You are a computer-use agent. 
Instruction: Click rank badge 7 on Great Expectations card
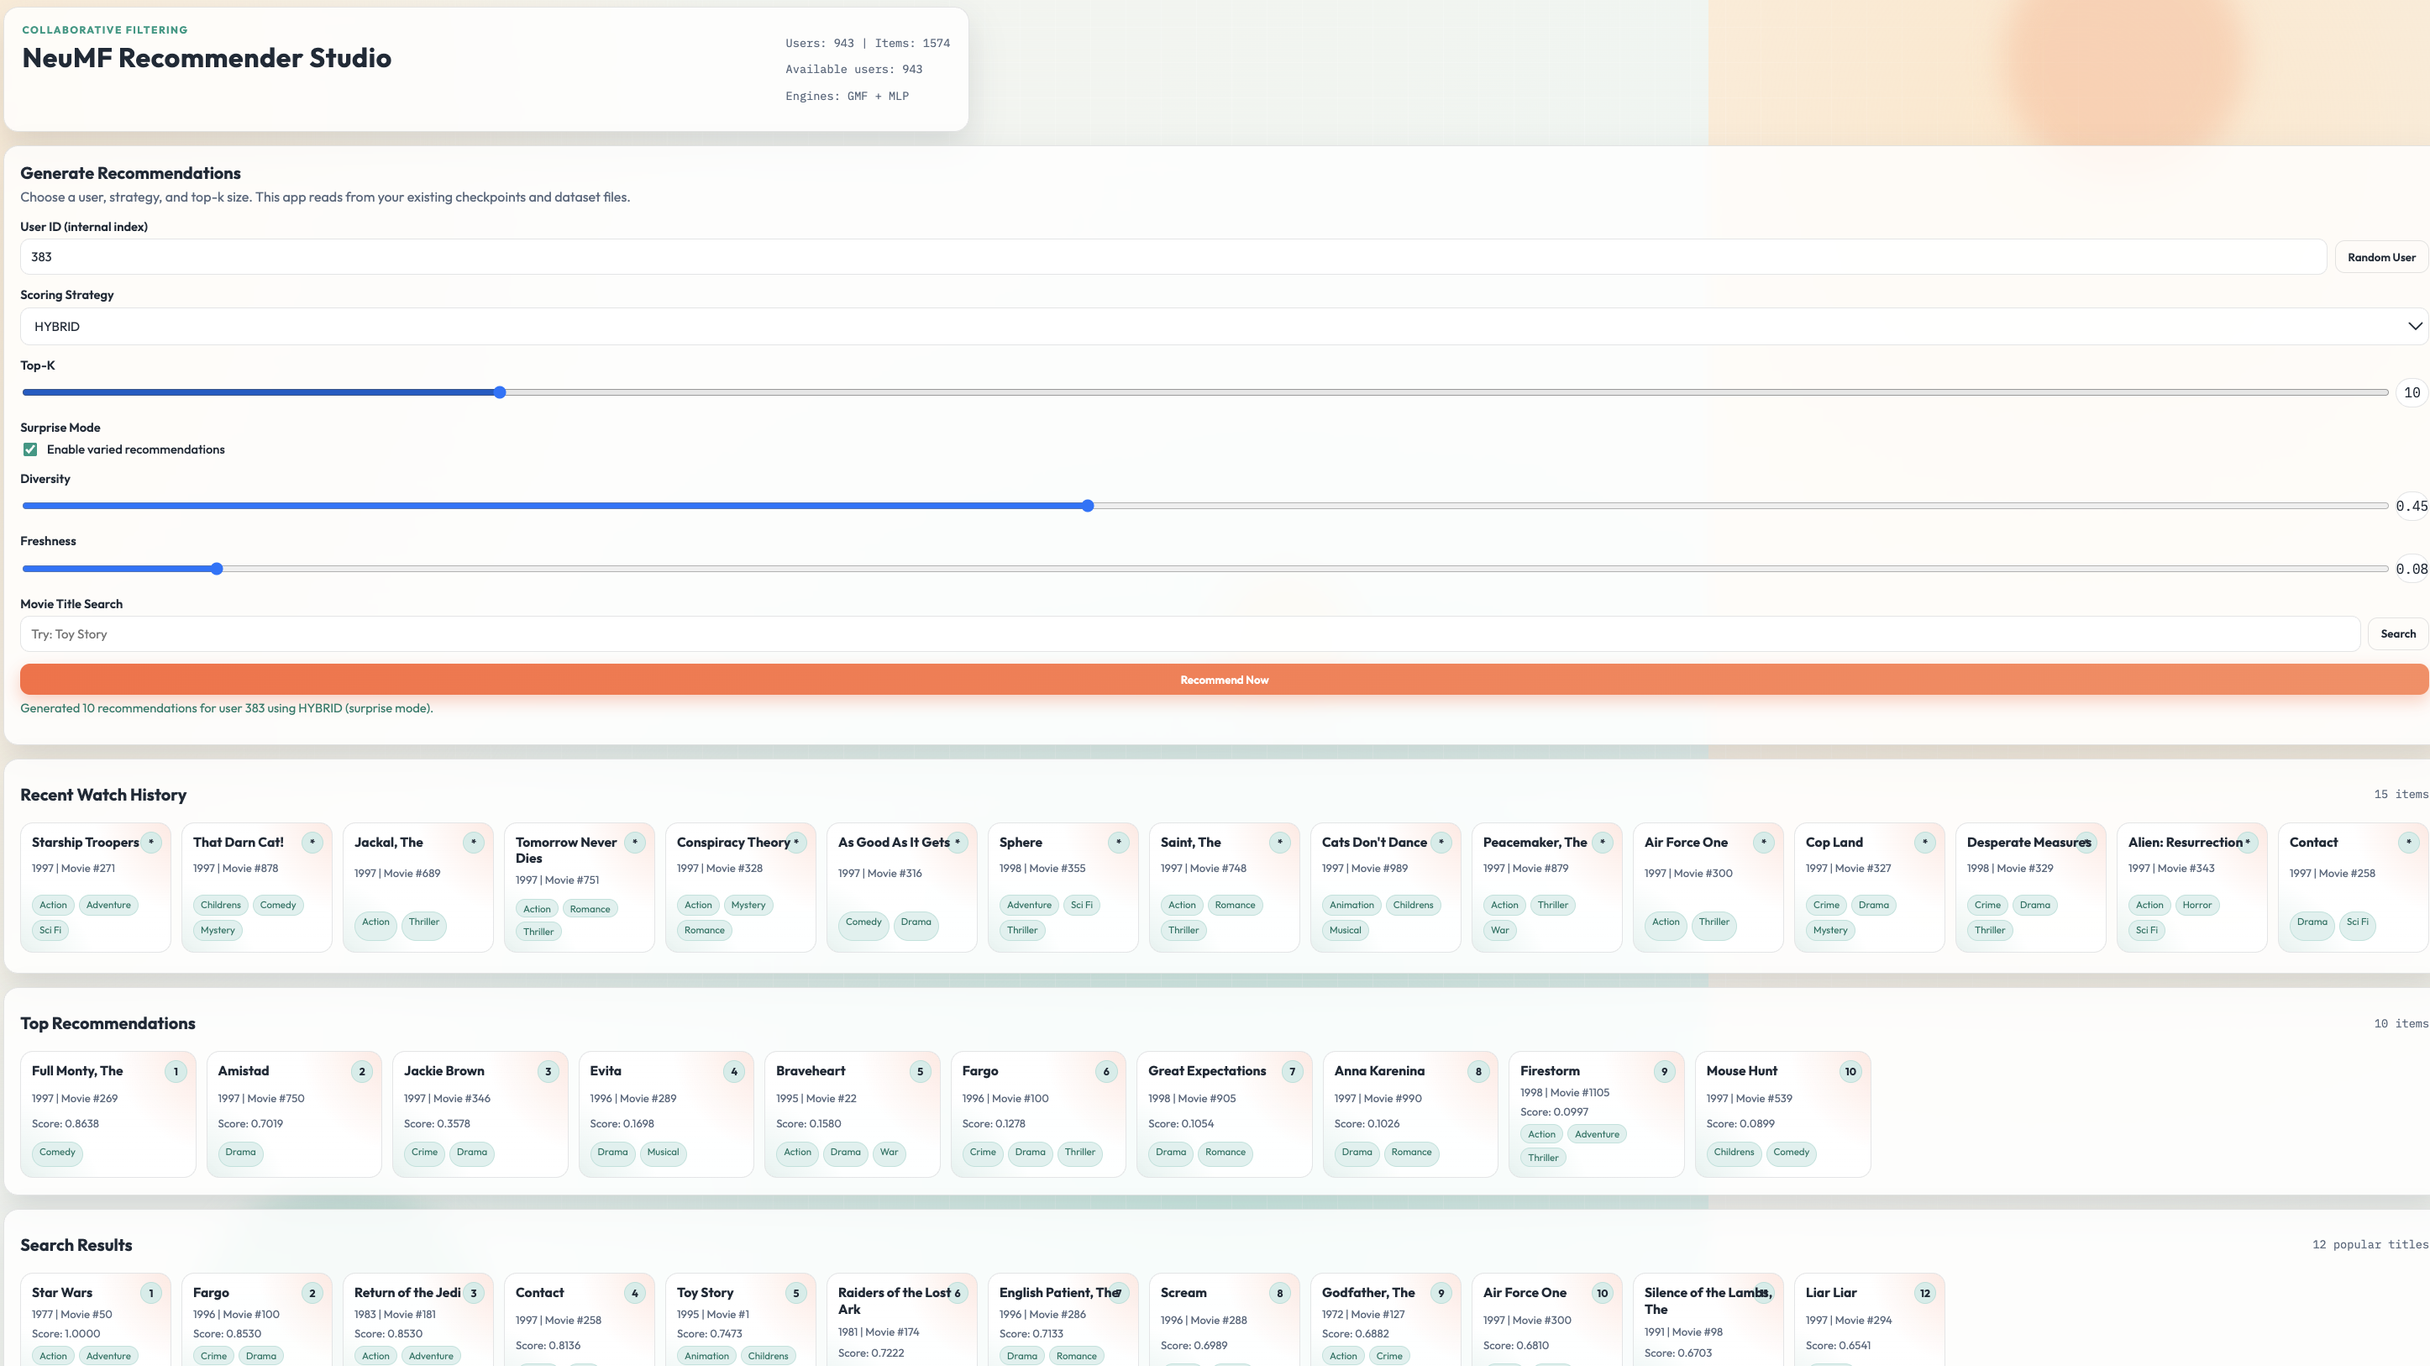[1293, 1072]
